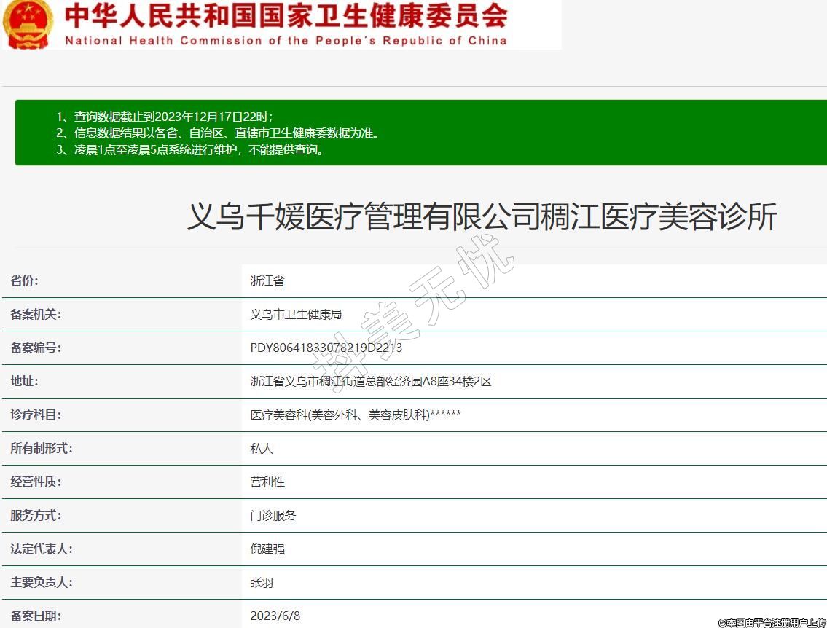The width and height of the screenshot is (827, 628).
Task: Select the legal representative name 倪建强
Action: (267, 549)
